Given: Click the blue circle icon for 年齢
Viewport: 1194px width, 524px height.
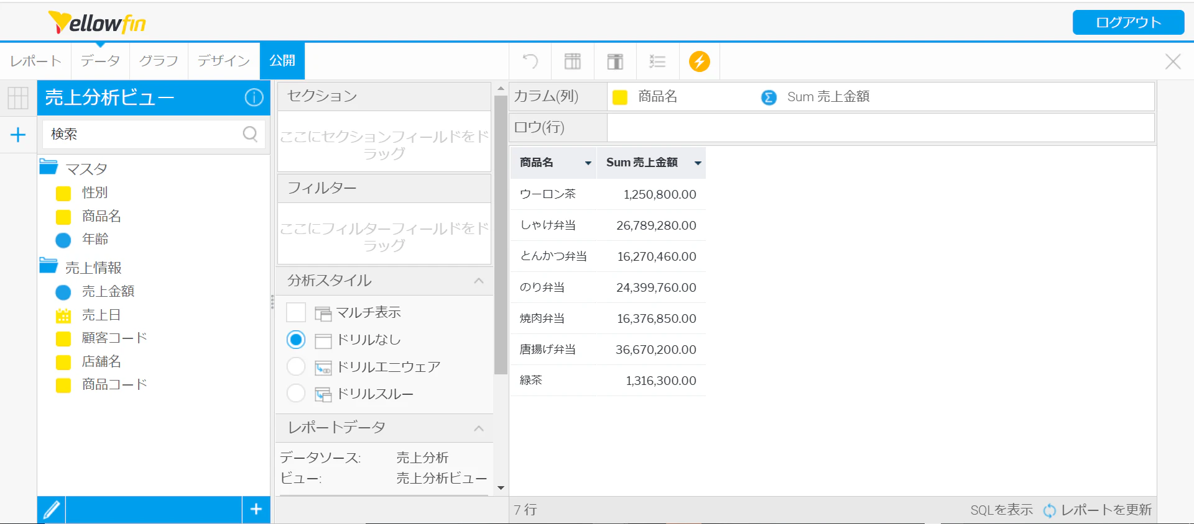Looking at the screenshot, I should 63,240.
